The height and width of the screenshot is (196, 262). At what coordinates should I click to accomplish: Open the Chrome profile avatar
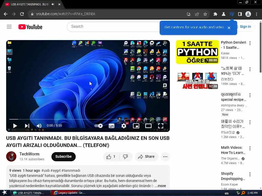click(x=248, y=14)
